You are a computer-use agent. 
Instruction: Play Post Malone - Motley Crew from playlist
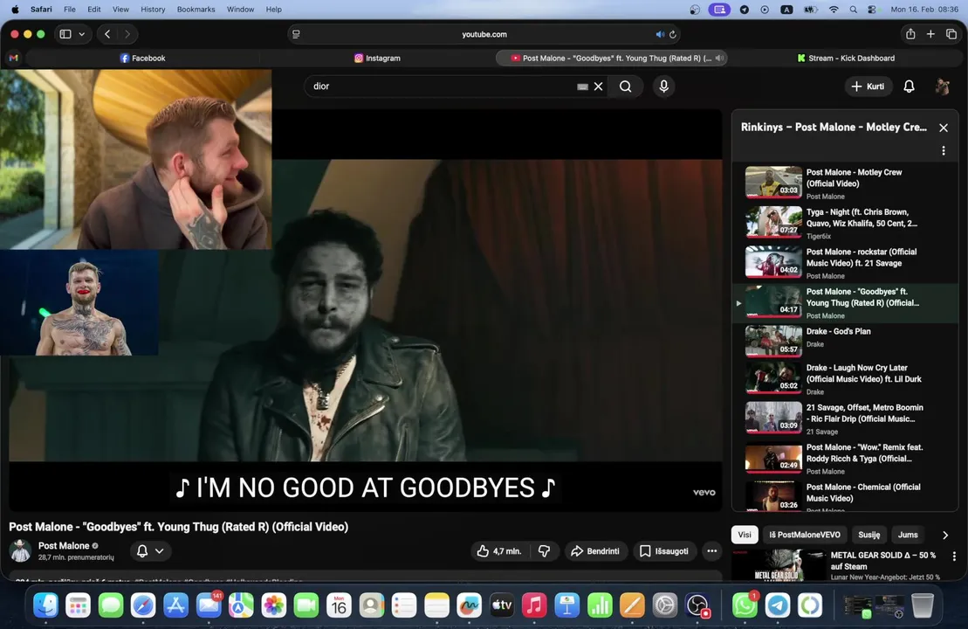844,183
